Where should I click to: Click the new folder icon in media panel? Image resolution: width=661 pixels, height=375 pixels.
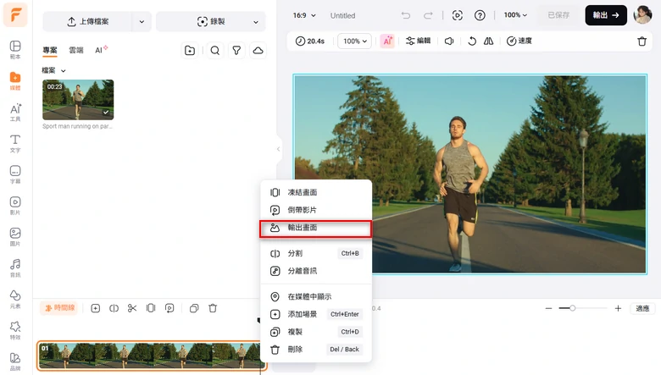click(190, 51)
